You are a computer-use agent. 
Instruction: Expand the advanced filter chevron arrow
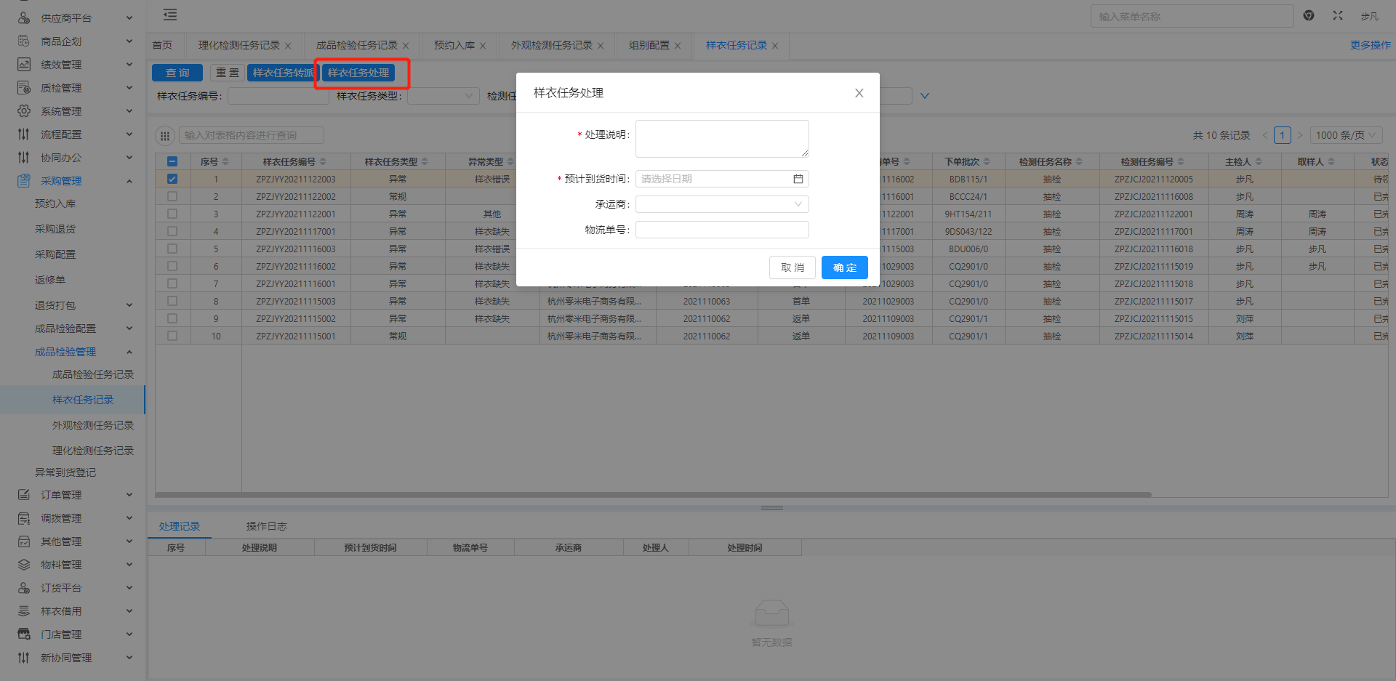click(924, 96)
